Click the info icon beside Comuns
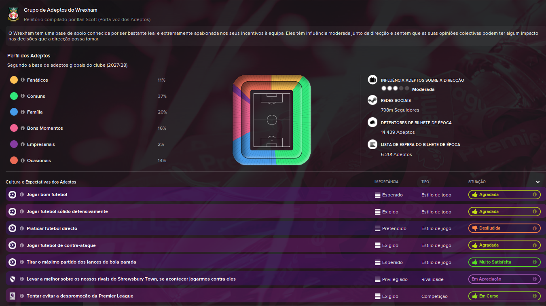This screenshot has width=546, height=306. (x=23, y=96)
